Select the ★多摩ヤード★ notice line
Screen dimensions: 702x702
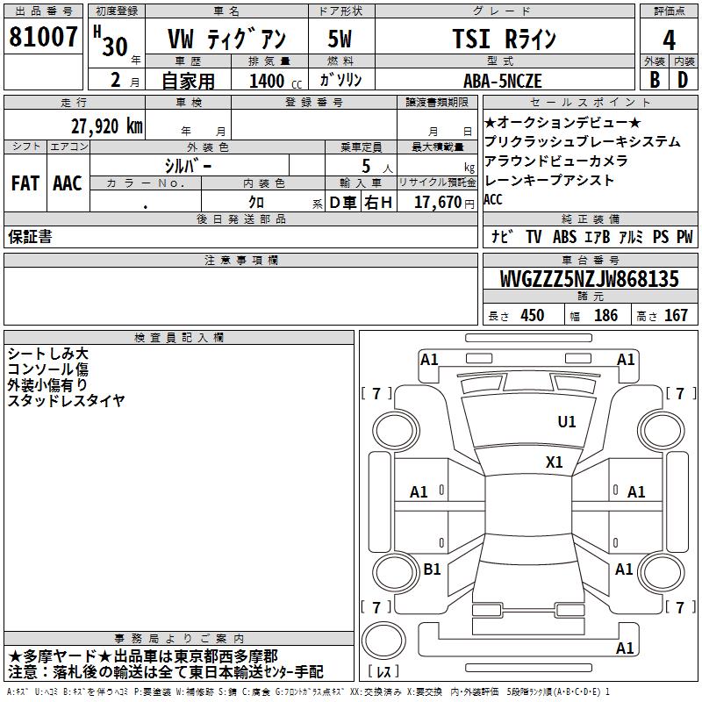click(x=143, y=656)
